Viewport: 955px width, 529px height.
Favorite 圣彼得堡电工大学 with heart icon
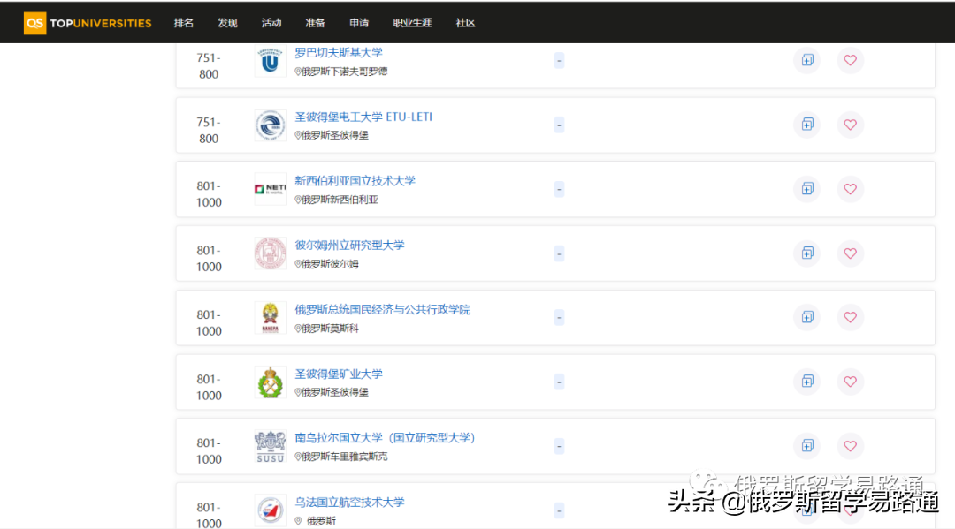851,125
